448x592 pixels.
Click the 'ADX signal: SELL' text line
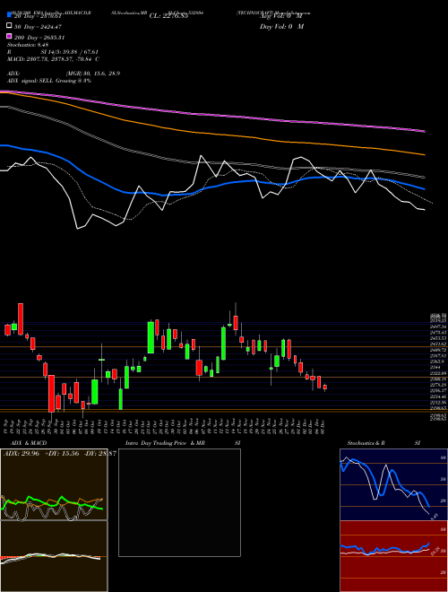coord(49,81)
